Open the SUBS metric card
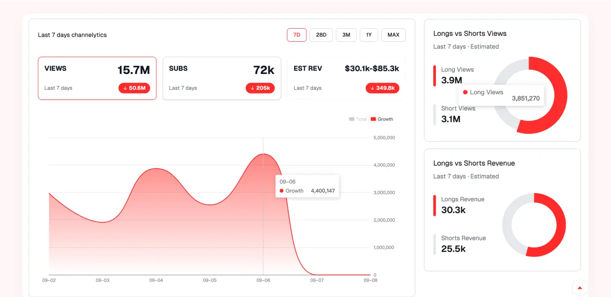611x297 pixels. [222, 78]
